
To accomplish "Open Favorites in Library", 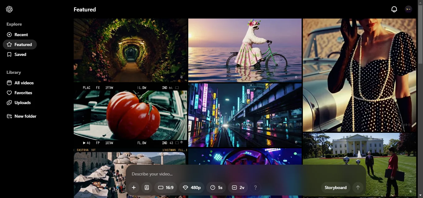I will click(x=20, y=93).
